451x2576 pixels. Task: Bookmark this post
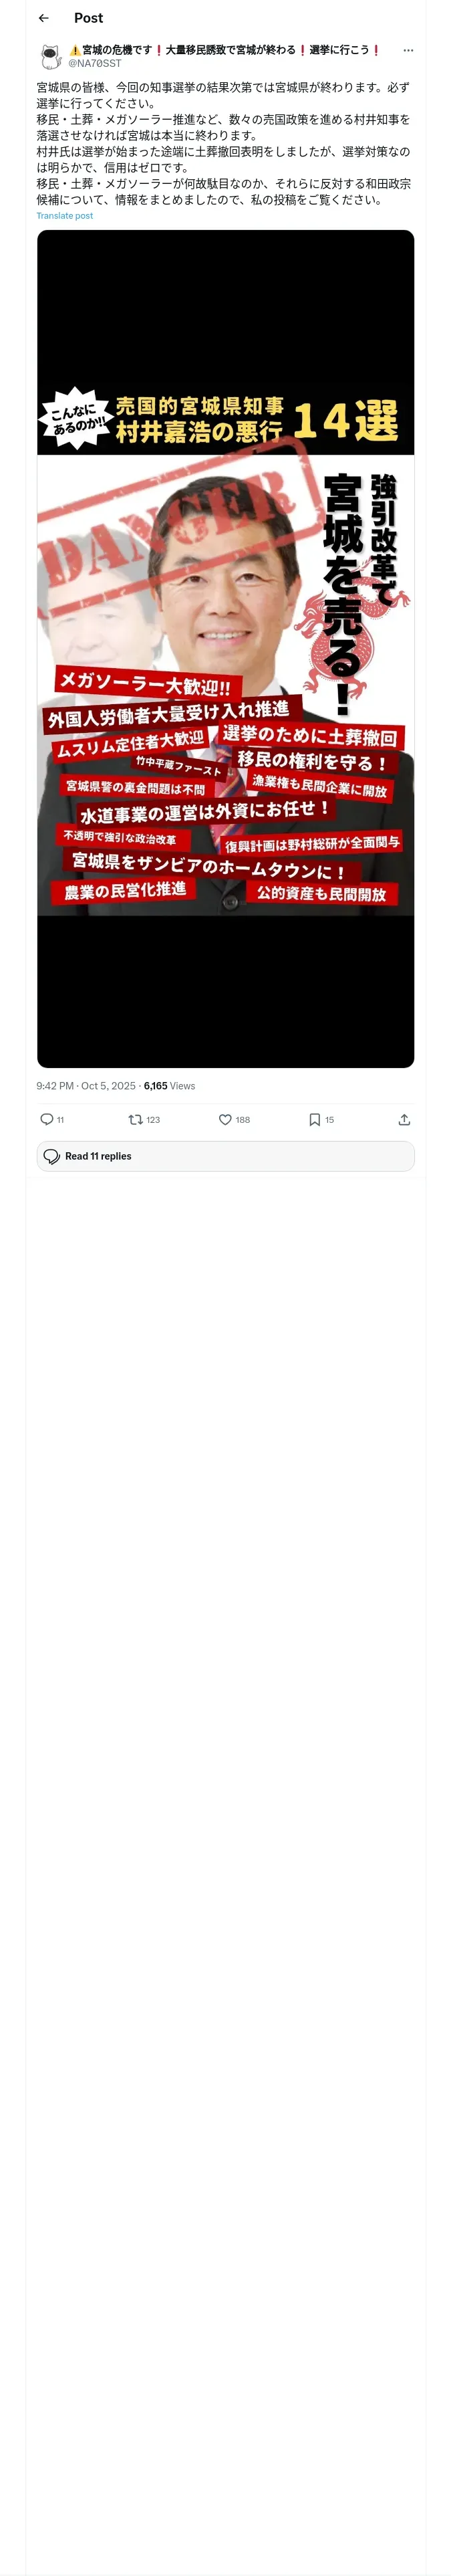pos(314,1119)
